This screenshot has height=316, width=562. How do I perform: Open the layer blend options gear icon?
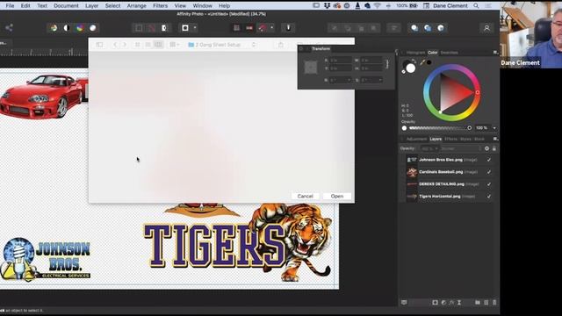click(x=486, y=148)
